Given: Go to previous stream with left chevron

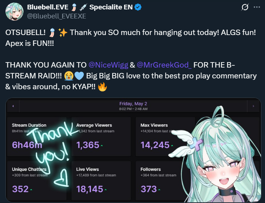Looking at the screenshot, I should (x=13, y=106).
